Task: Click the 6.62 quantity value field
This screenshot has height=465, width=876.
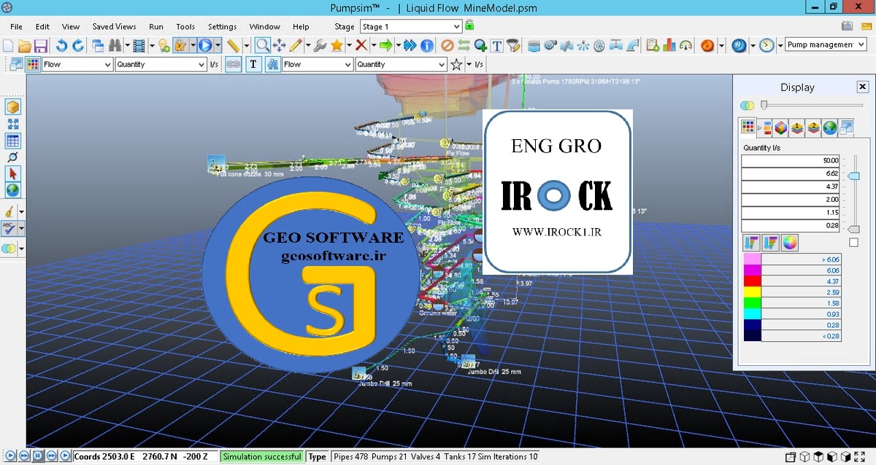Action: tap(791, 173)
